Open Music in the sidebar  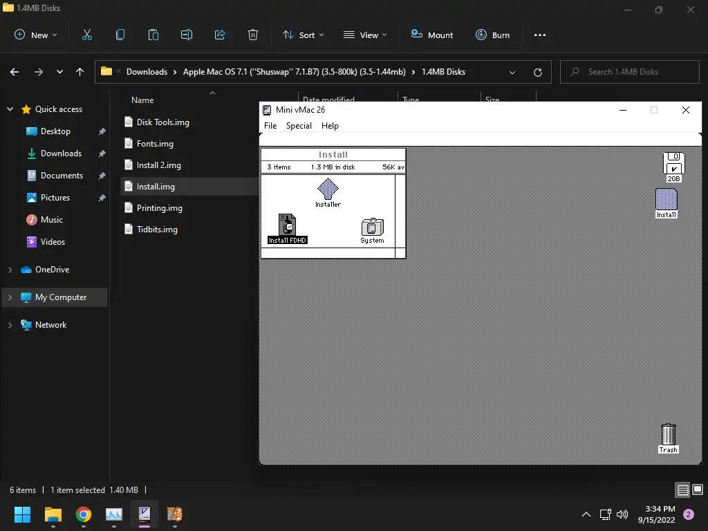pyautogui.click(x=51, y=220)
